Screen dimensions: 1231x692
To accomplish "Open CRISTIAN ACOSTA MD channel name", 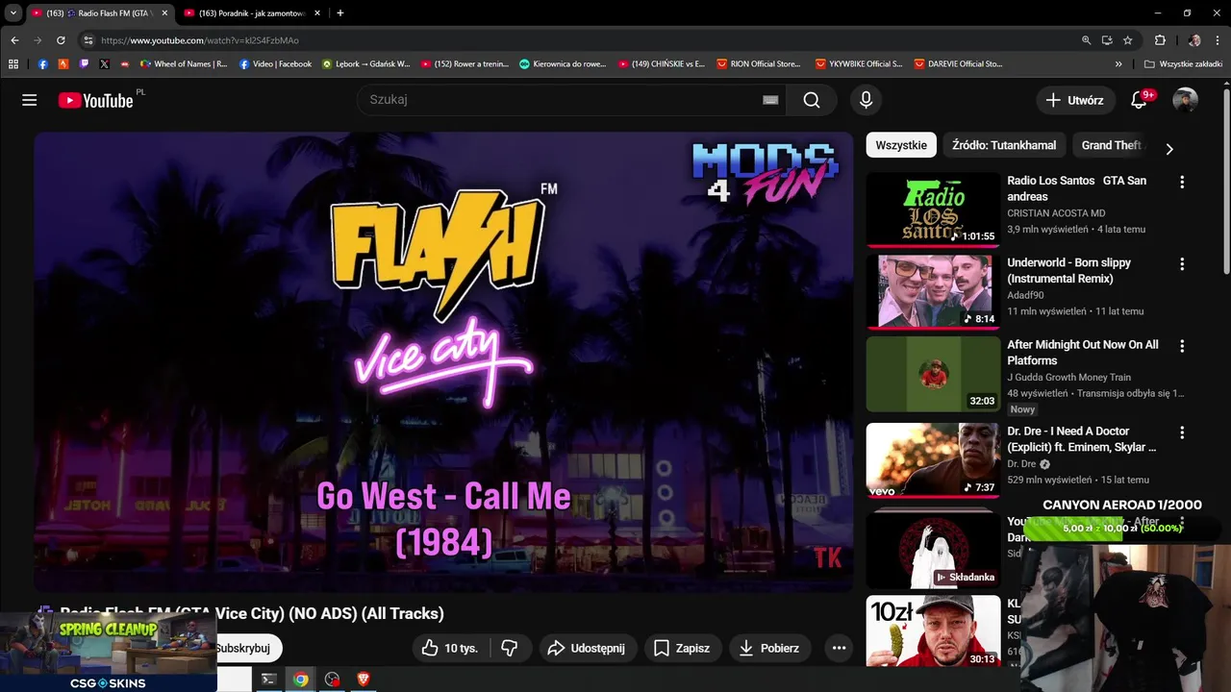I will pyautogui.click(x=1056, y=213).
